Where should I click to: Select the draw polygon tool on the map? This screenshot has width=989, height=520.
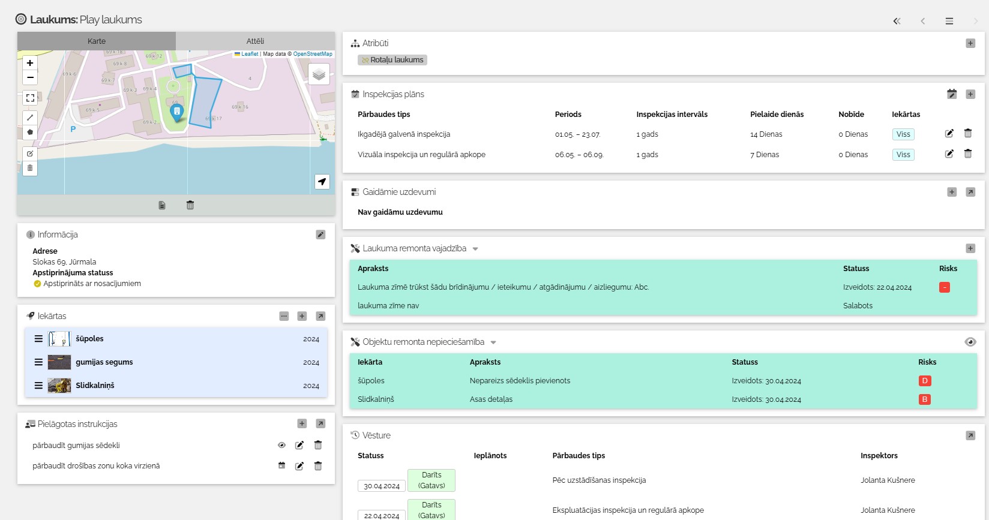tap(30, 132)
